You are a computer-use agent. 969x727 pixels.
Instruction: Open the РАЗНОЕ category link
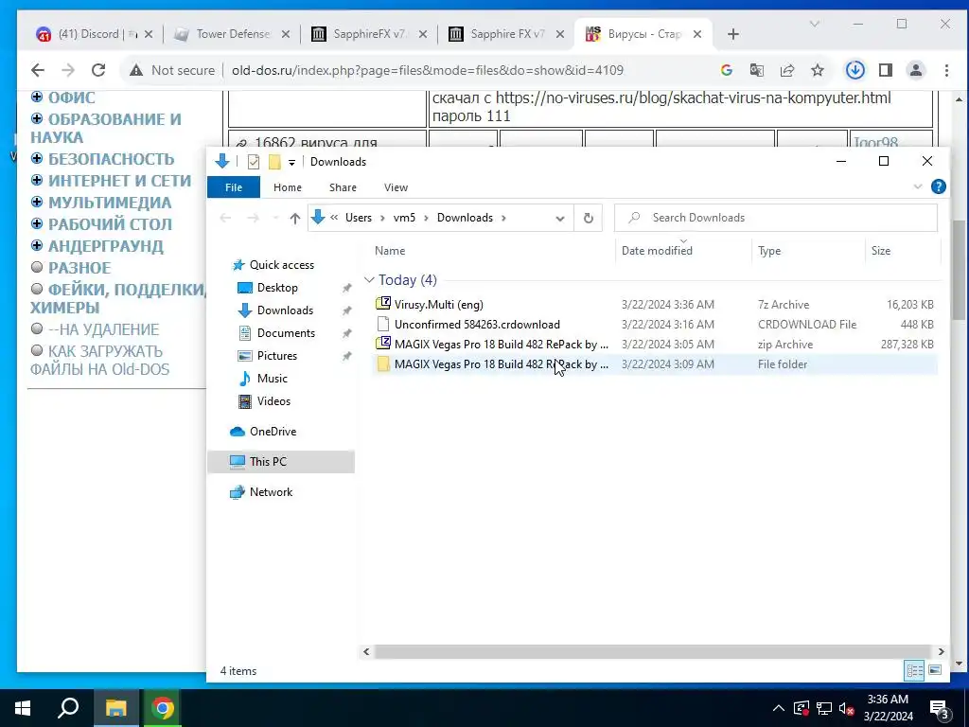tap(79, 268)
